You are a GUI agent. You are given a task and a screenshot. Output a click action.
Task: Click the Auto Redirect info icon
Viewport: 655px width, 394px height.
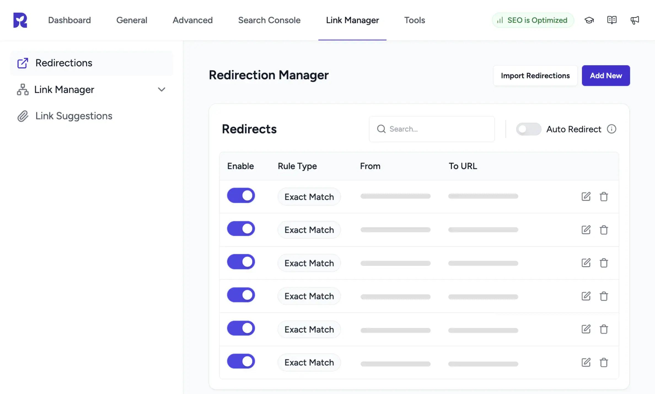pos(611,129)
